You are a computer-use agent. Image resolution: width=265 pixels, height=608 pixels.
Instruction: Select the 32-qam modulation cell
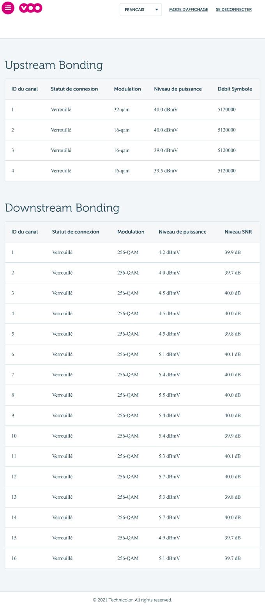point(122,110)
